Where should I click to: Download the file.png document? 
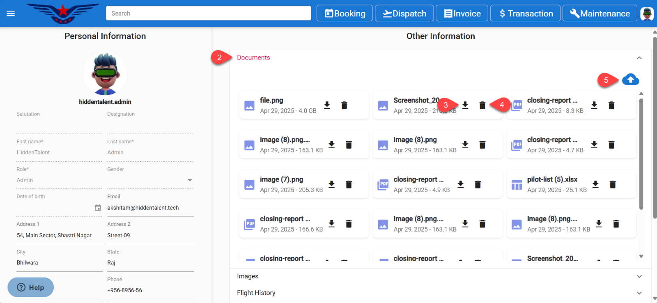point(327,105)
